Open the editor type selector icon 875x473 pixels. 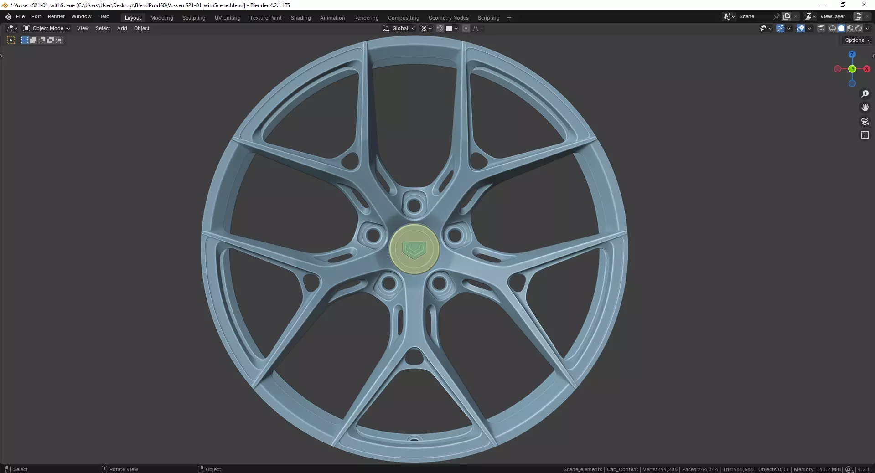pyautogui.click(x=12, y=28)
